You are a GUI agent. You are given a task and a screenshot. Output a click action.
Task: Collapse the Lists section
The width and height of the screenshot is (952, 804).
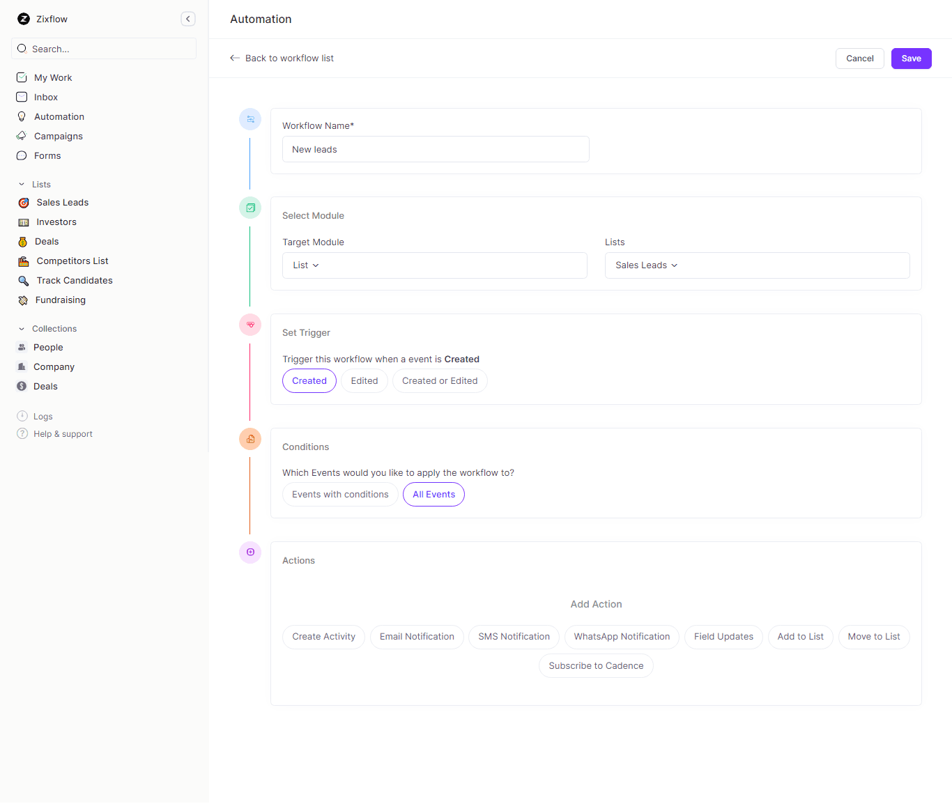[20, 184]
